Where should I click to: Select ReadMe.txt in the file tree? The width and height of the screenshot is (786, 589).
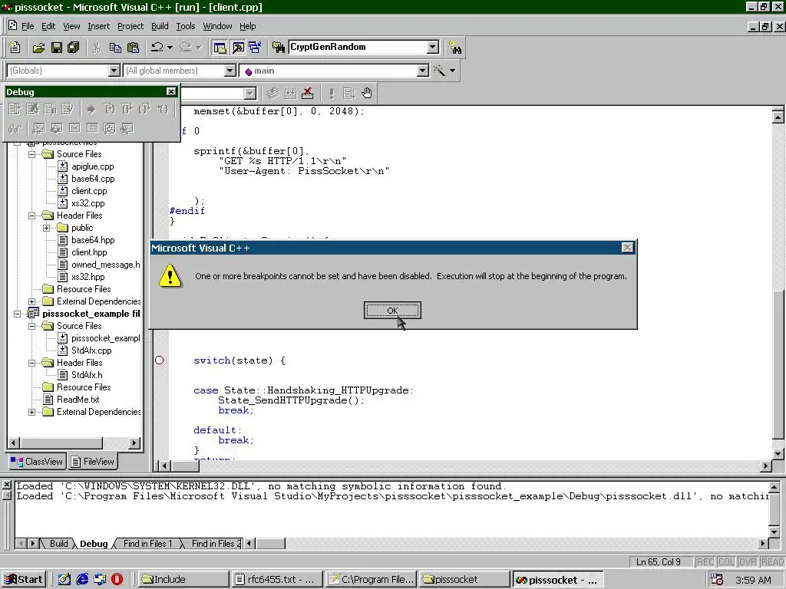coord(78,399)
